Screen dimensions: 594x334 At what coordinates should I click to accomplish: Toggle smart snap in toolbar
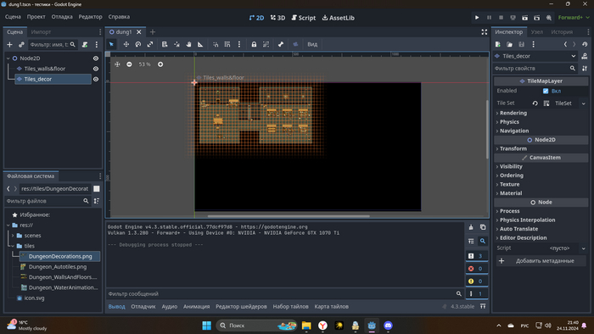(216, 44)
